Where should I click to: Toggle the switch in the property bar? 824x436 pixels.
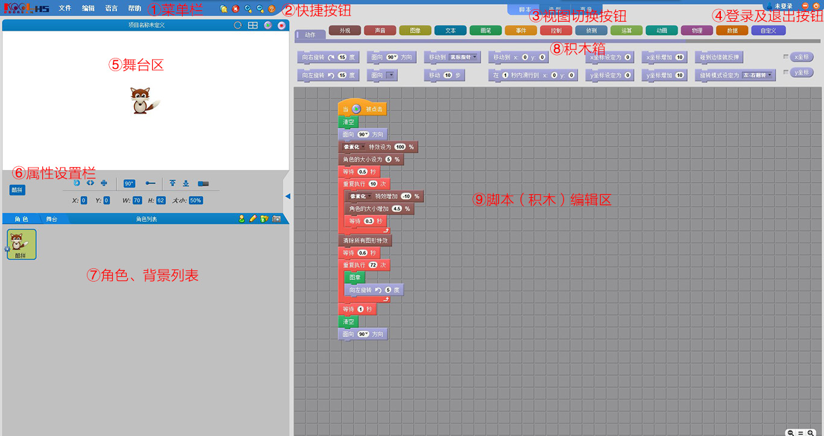click(203, 183)
